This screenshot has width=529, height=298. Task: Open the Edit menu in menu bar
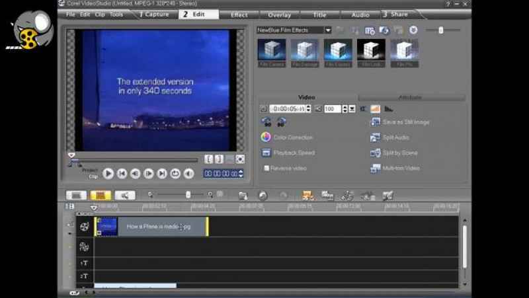click(85, 14)
